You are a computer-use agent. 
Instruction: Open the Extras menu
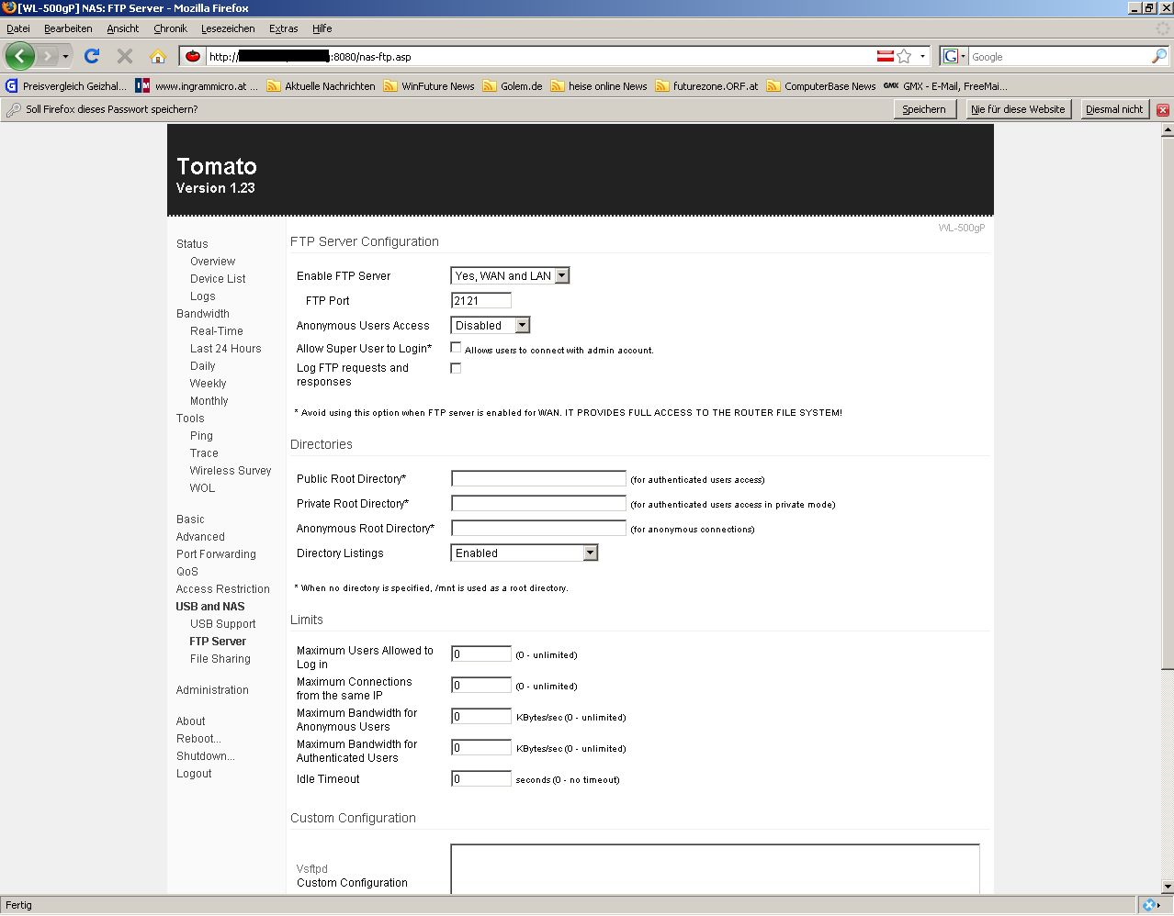click(x=283, y=28)
